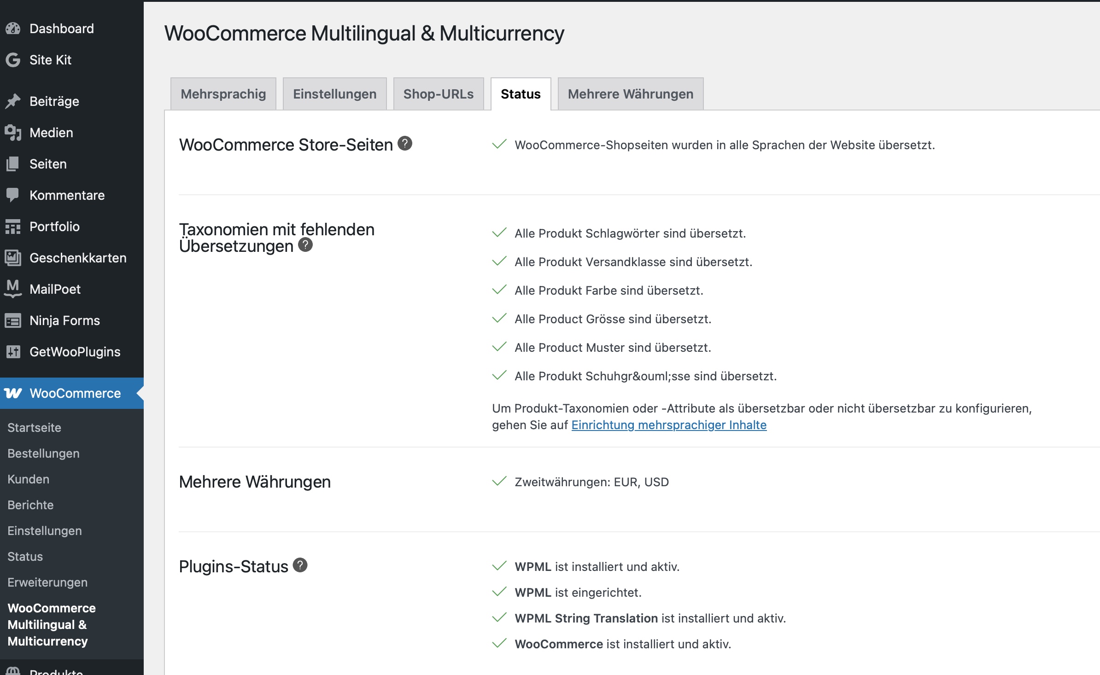Open Bestellungen submenu link
1100x675 pixels.
point(44,454)
